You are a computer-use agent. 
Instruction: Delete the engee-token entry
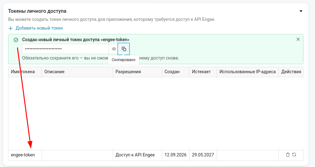[288, 155]
